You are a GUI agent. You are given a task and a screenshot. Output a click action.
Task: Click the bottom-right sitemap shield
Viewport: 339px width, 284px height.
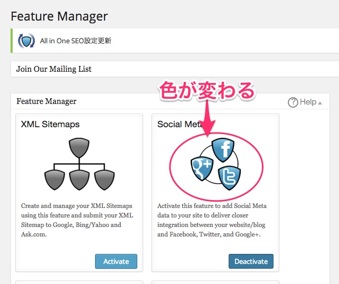[105, 180]
